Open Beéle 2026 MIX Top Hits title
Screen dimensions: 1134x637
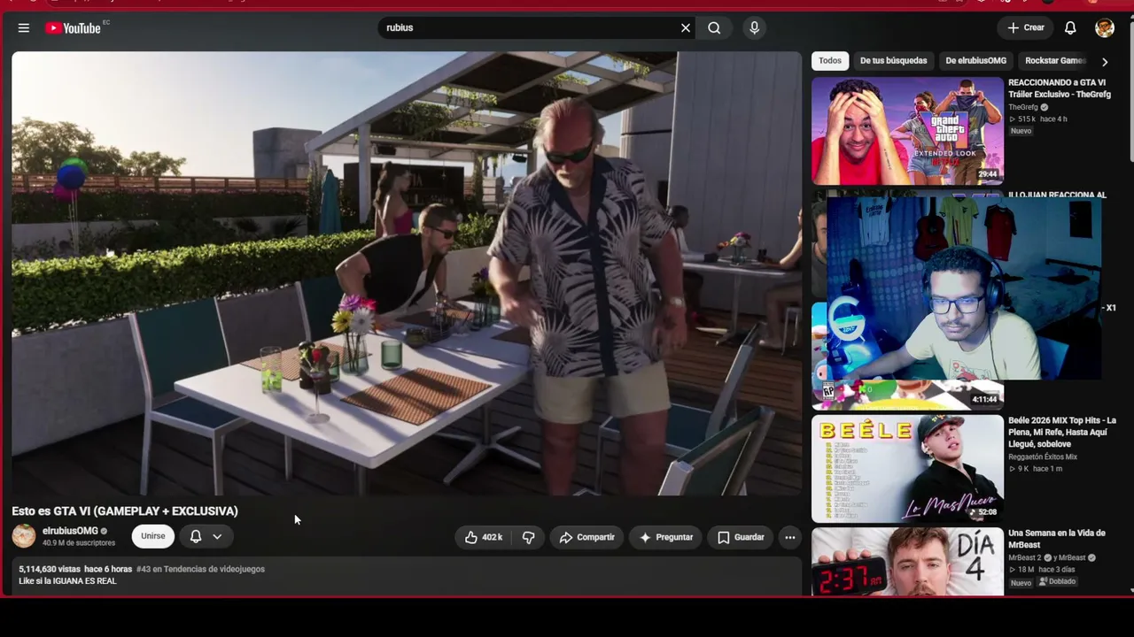coord(1061,432)
